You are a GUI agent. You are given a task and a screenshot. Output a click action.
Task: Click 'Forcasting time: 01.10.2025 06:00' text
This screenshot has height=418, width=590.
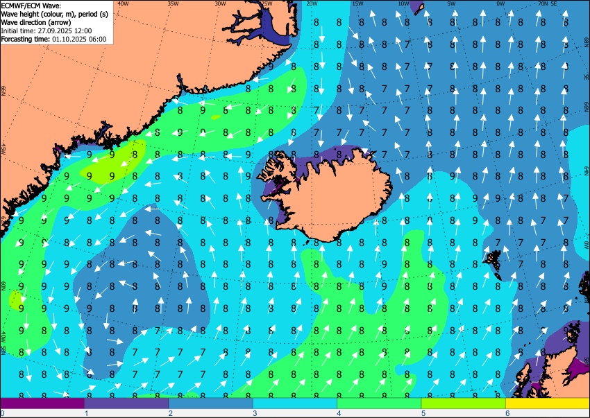click(54, 39)
